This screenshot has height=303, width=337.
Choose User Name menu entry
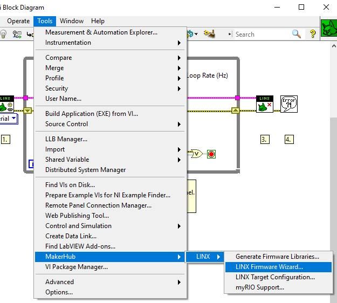point(110,99)
